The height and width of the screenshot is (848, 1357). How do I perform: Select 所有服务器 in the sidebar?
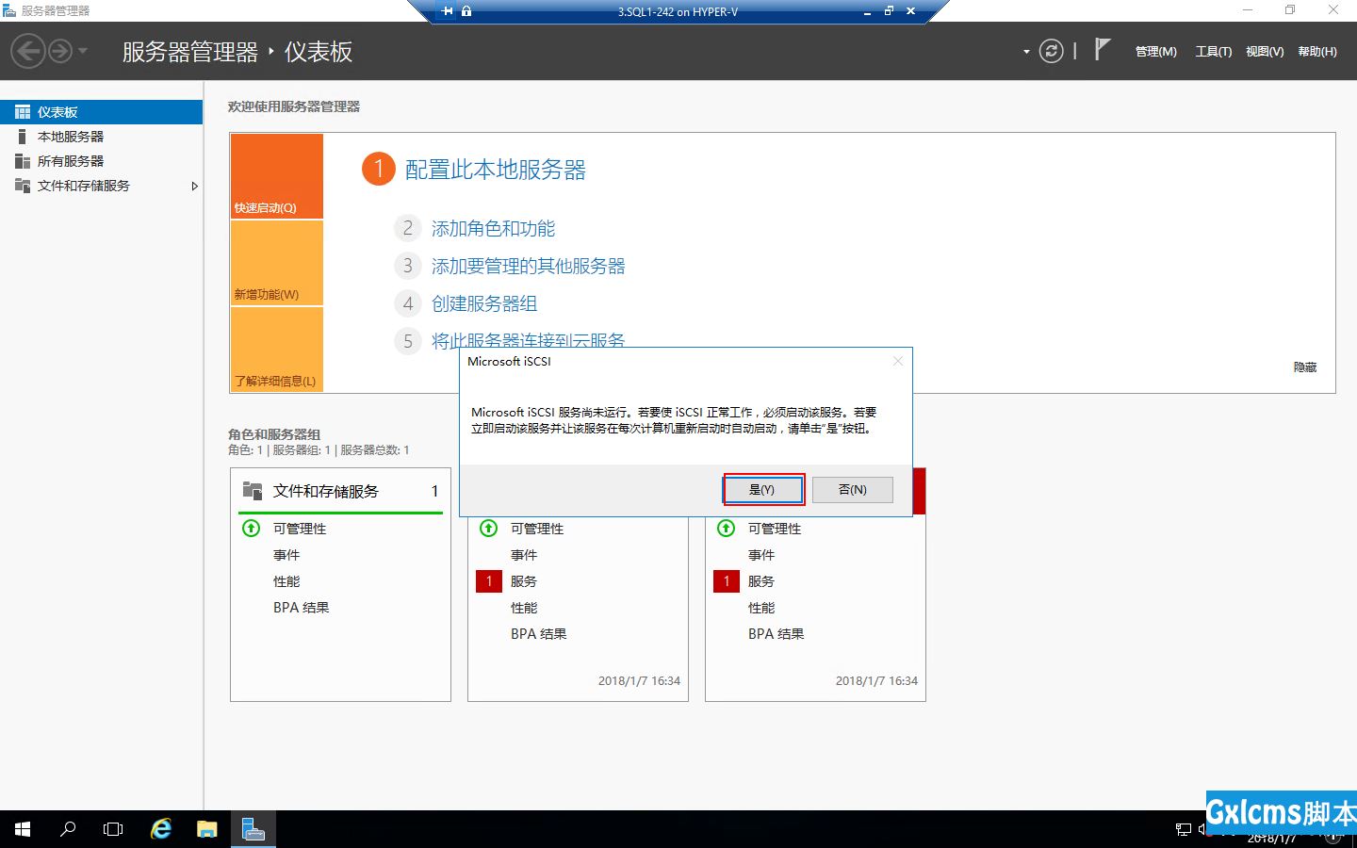pyautogui.click(x=101, y=161)
